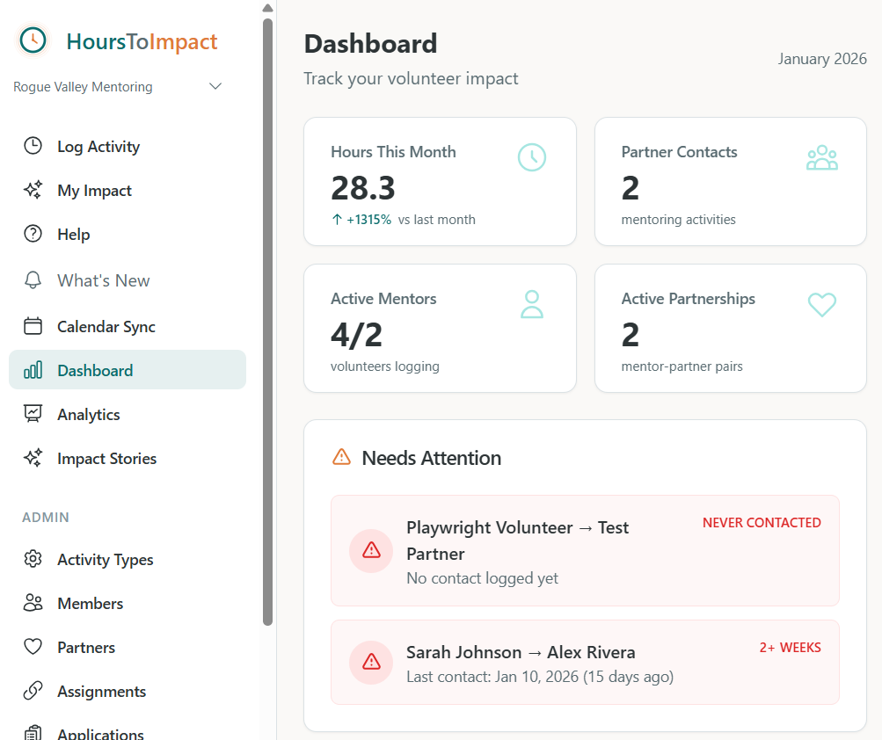Click the What's New bell icon
Viewport: 882px width, 740px height.
tap(33, 280)
